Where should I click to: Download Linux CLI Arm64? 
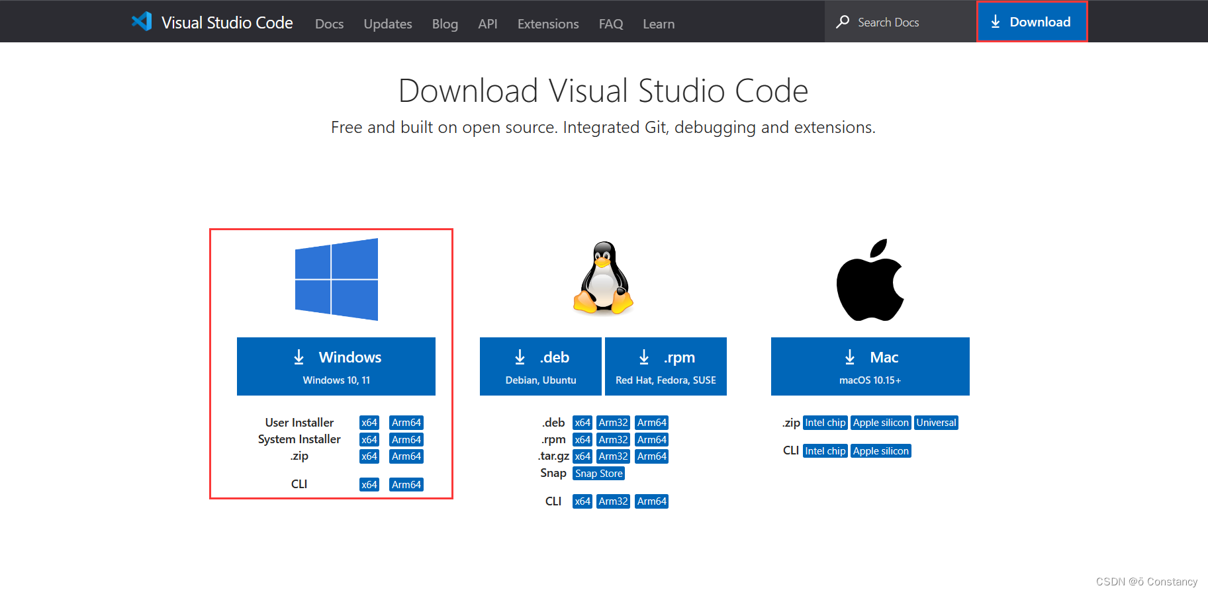tap(652, 501)
